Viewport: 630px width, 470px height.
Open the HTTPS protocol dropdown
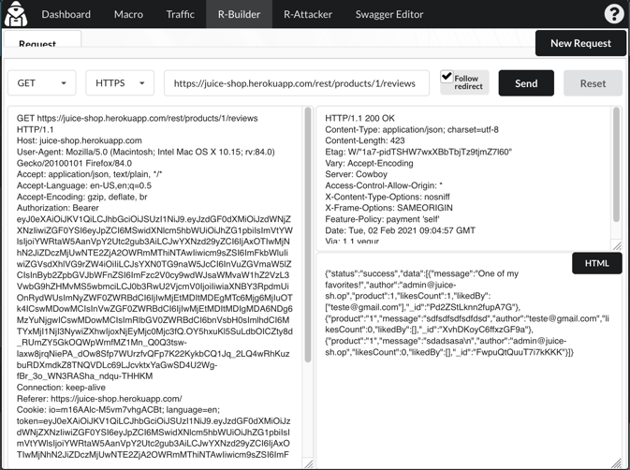tap(120, 83)
